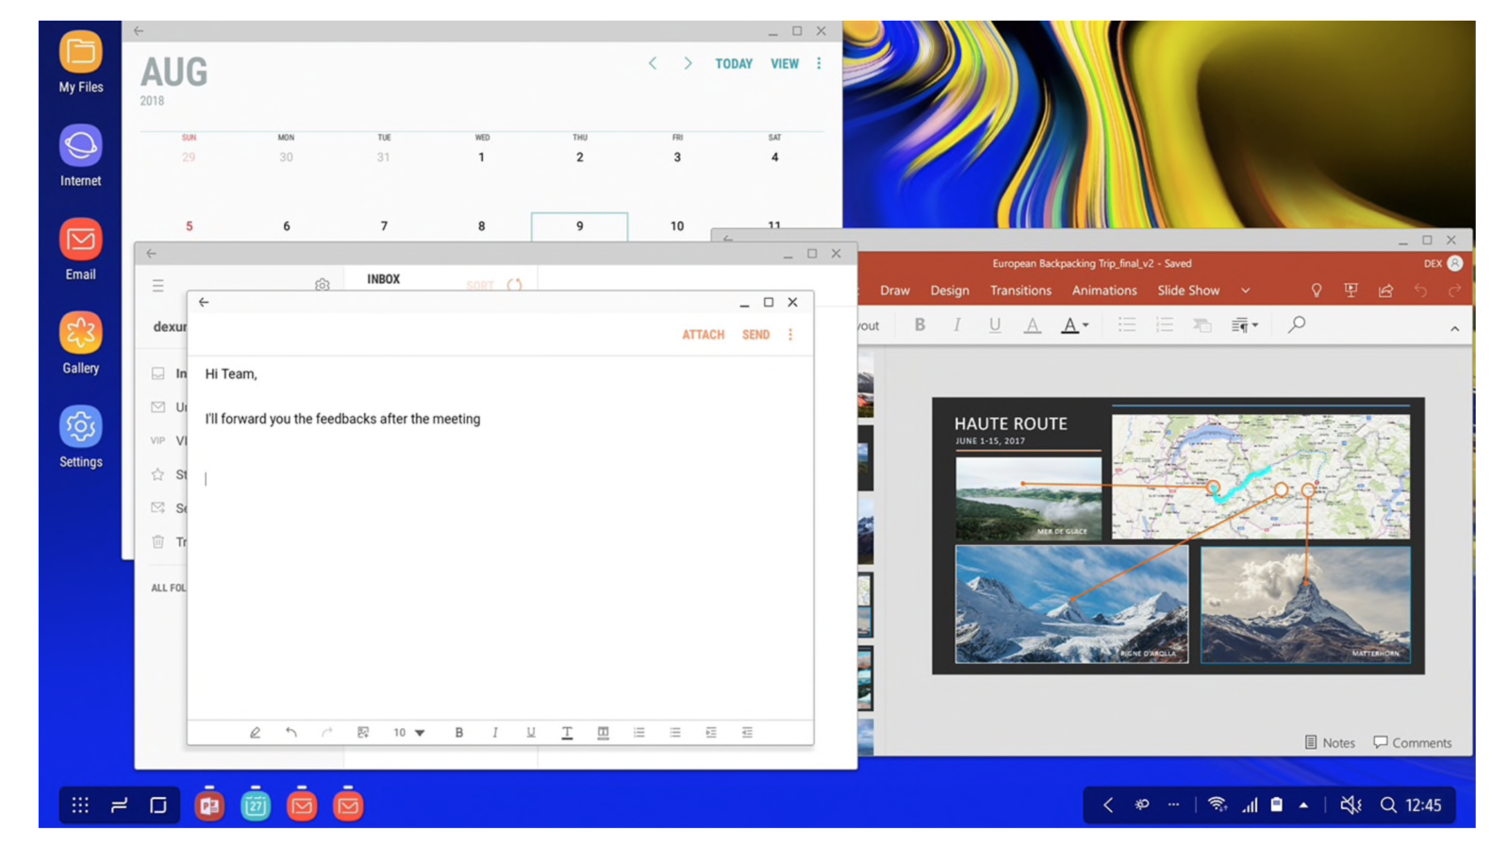Start presenting from the PowerPoint title bar icon
This screenshot has width=1509, height=846.
click(x=1351, y=290)
